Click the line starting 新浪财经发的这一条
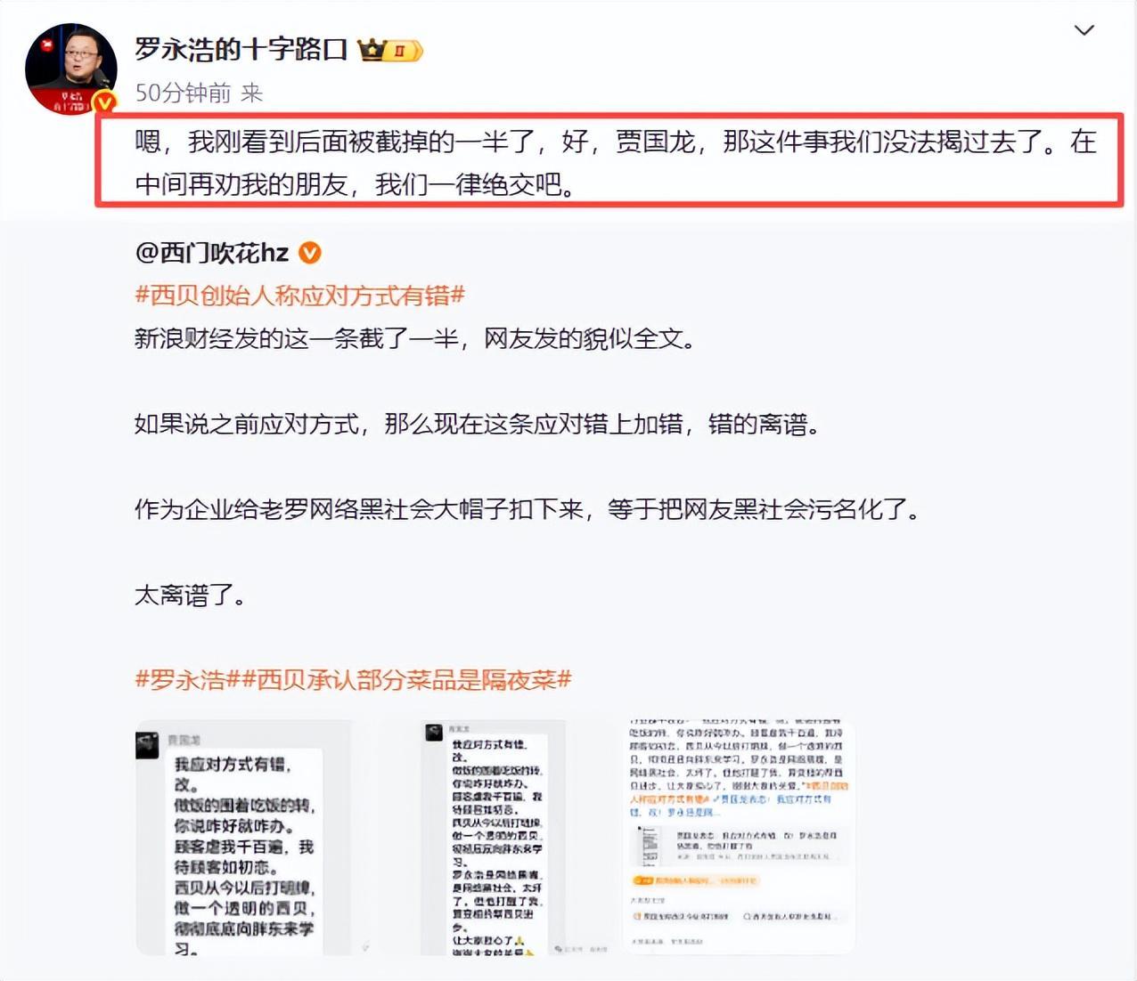 [x=415, y=338]
